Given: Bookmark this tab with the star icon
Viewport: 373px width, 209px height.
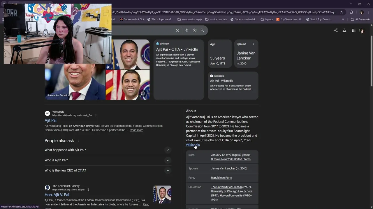Looking at the screenshot, I should (x=342, y=12).
